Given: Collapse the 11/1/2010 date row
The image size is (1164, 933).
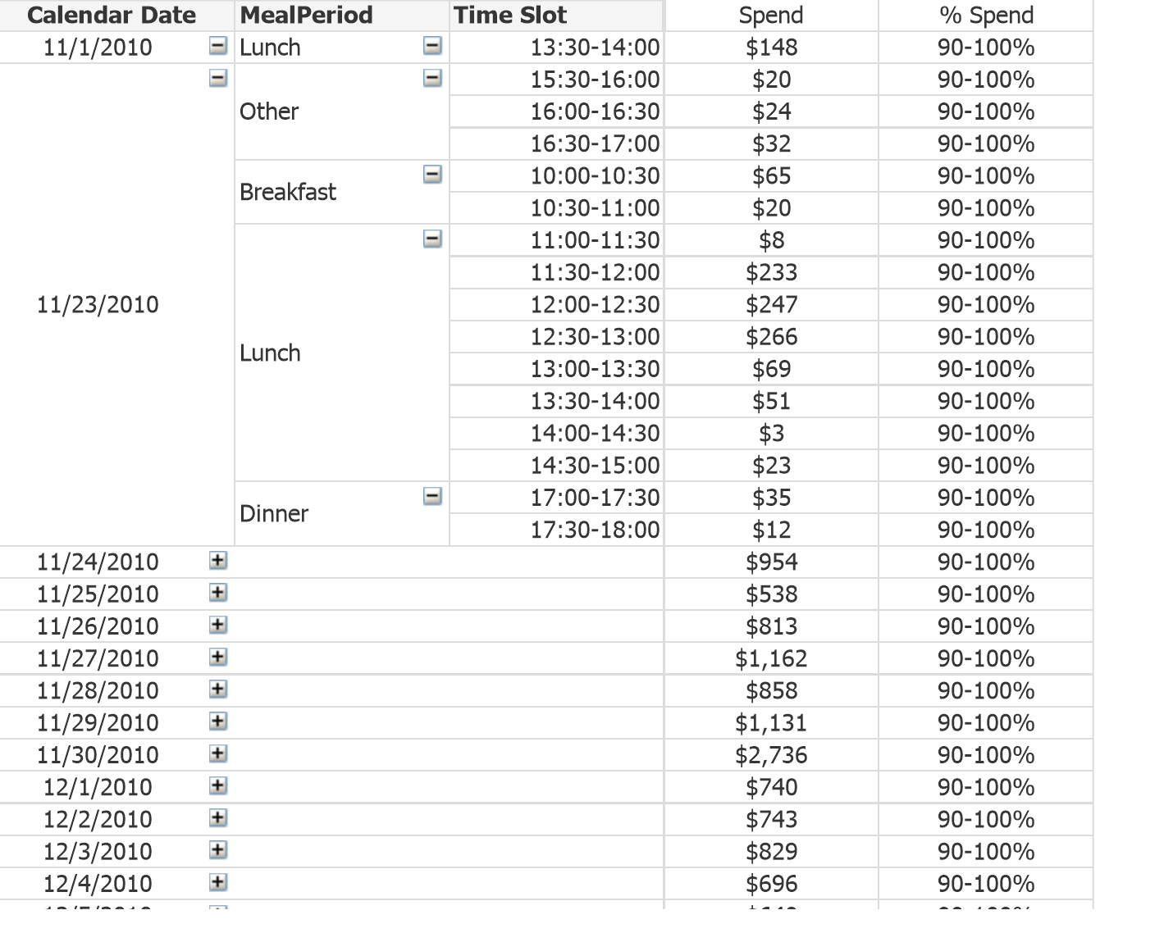Looking at the screenshot, I should pyautogui.click(x=217, y=47).
